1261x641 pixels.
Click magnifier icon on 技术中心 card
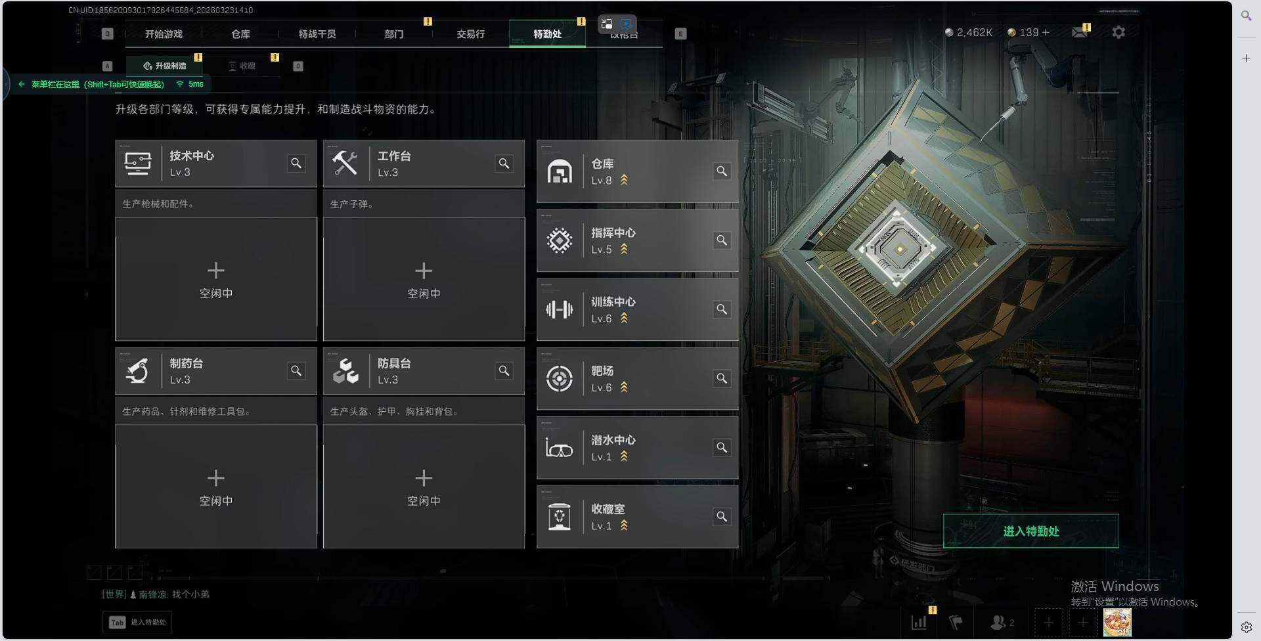pyautogui.click(x=296, y=164)
